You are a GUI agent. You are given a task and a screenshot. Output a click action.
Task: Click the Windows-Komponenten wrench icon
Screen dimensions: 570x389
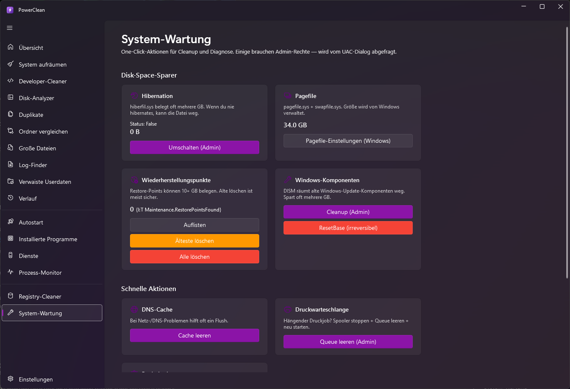tap(288, 180)
